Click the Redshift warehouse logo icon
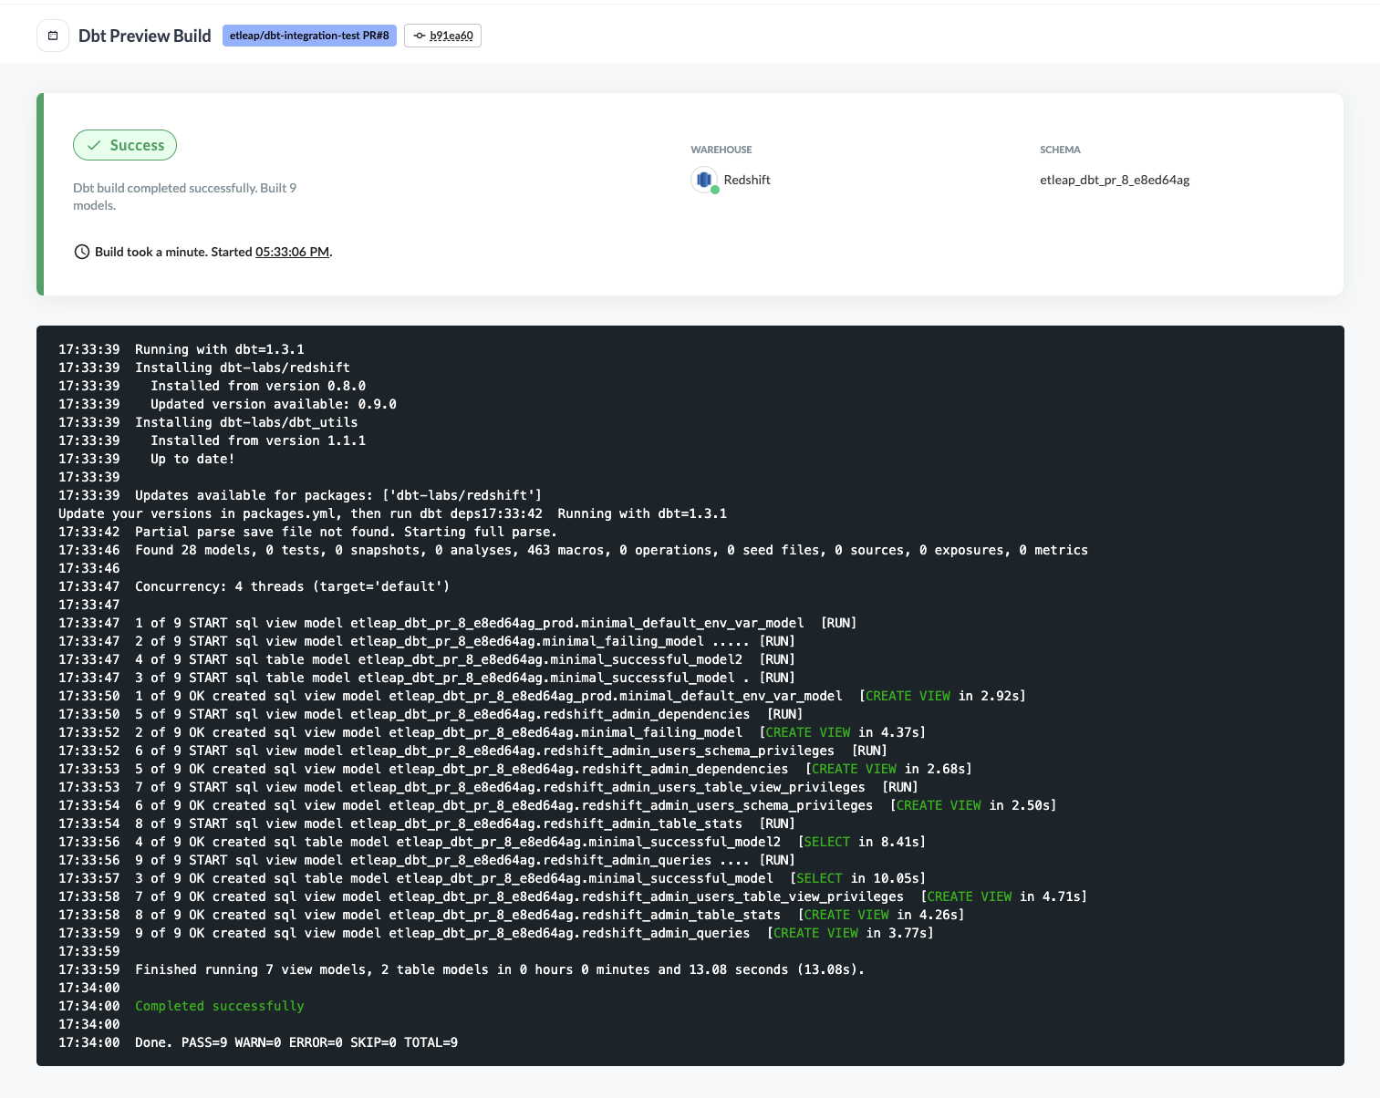Image resolution: width=1380 pixels, height=1098 pixels. (x=703, y=180)
